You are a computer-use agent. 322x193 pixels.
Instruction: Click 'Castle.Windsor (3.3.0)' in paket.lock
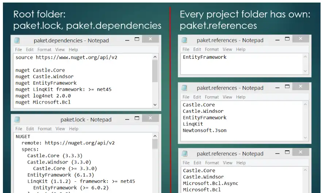(59, 162)
